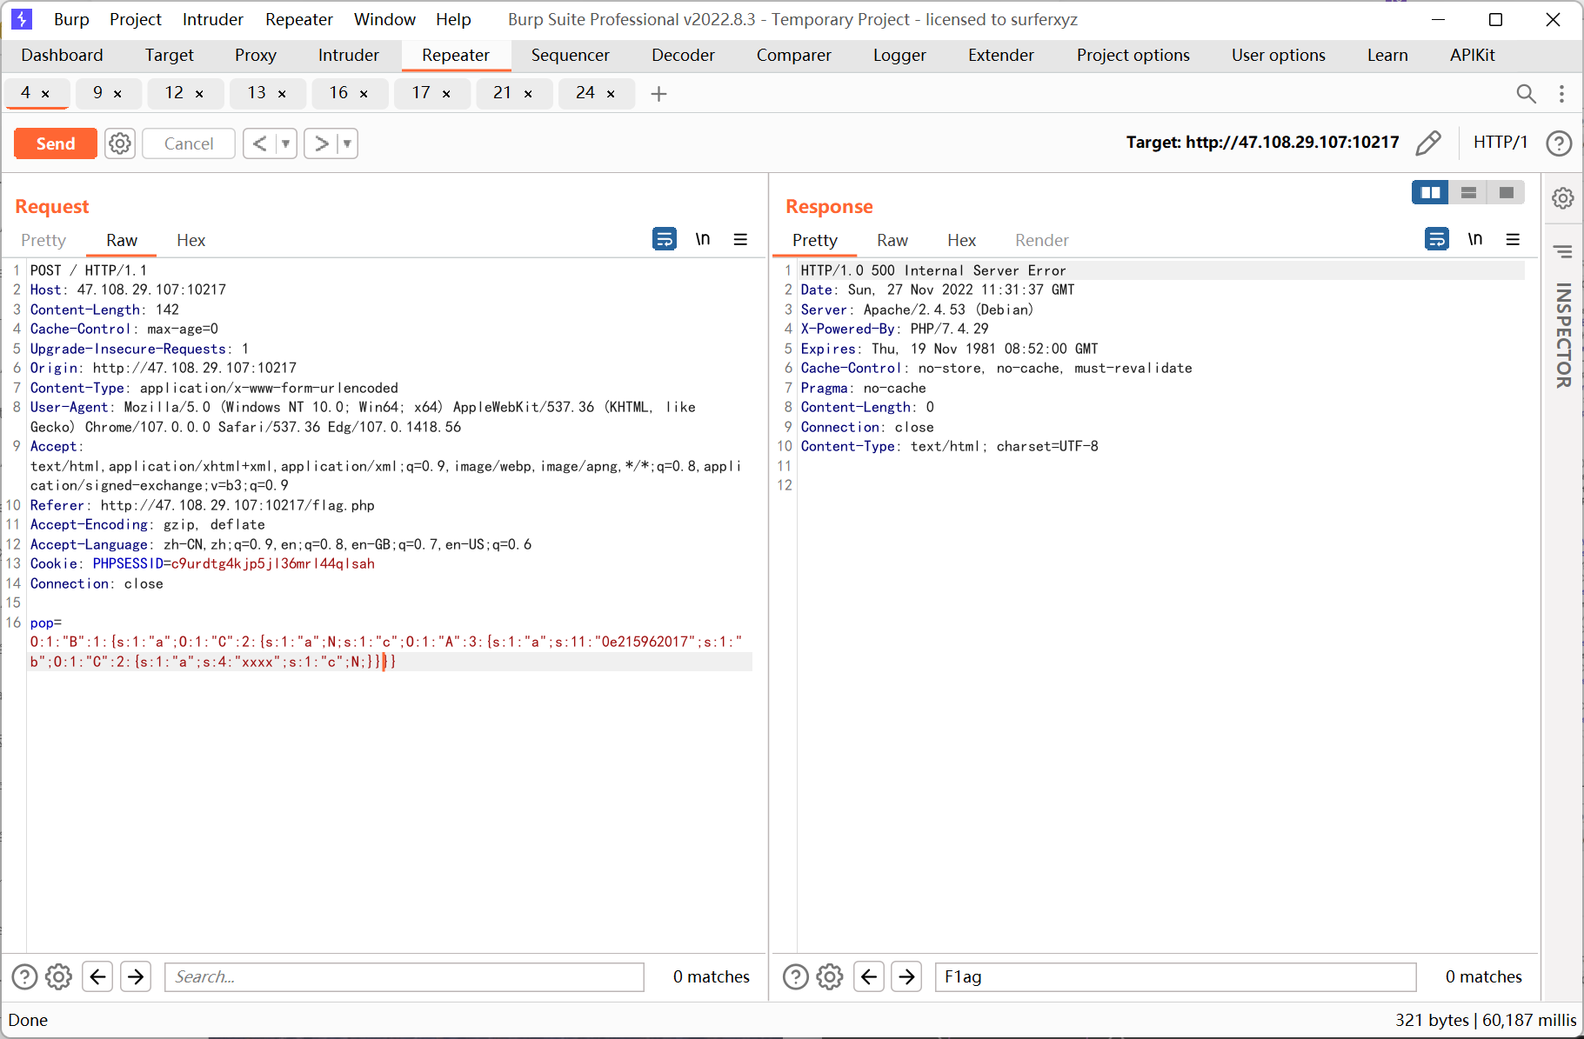
Task: Focus the request Search field
Action: (x=404, y=976)
